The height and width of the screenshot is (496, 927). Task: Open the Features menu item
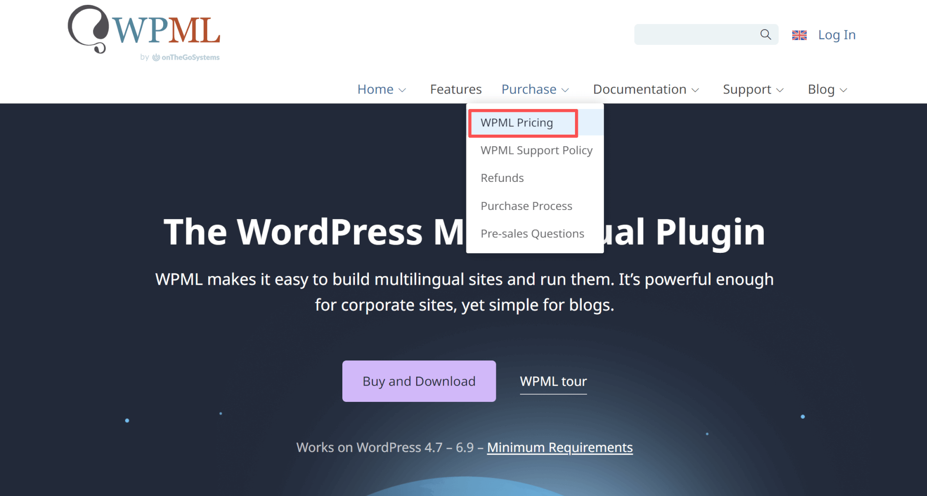[455, 89]
